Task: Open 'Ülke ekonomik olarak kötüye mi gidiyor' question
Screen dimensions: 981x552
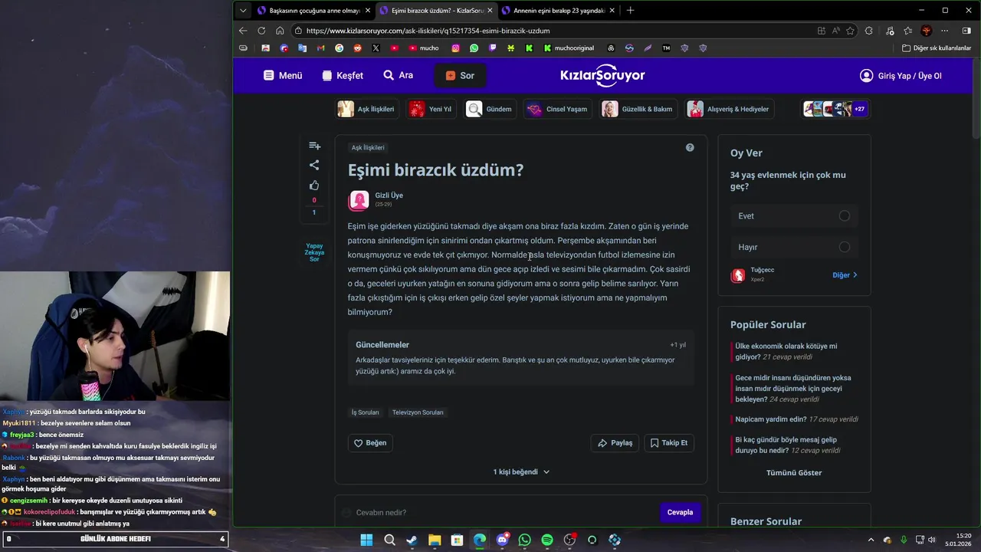Action: (786, 351)
